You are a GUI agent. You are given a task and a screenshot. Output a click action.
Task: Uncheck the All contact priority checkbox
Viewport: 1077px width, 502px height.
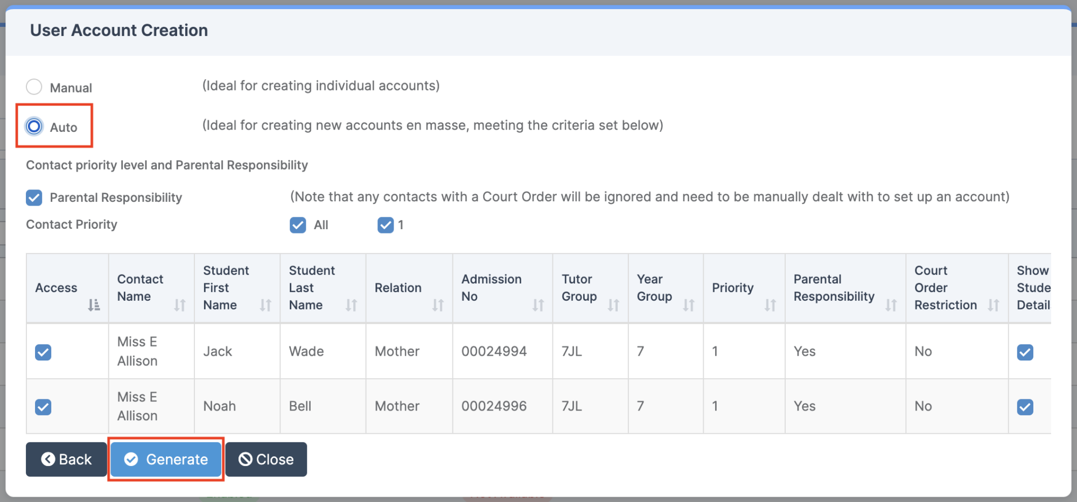(298, 225)
